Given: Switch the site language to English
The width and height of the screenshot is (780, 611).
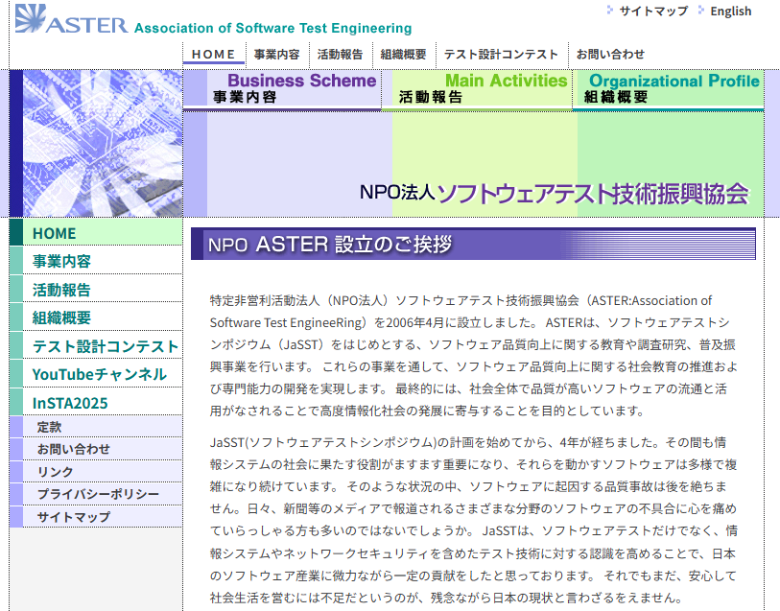Looking at the screenshot, I should (730, 11).
